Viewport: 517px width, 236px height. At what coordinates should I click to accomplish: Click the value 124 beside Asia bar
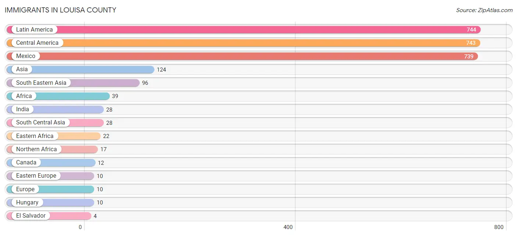tap(161, 70)
